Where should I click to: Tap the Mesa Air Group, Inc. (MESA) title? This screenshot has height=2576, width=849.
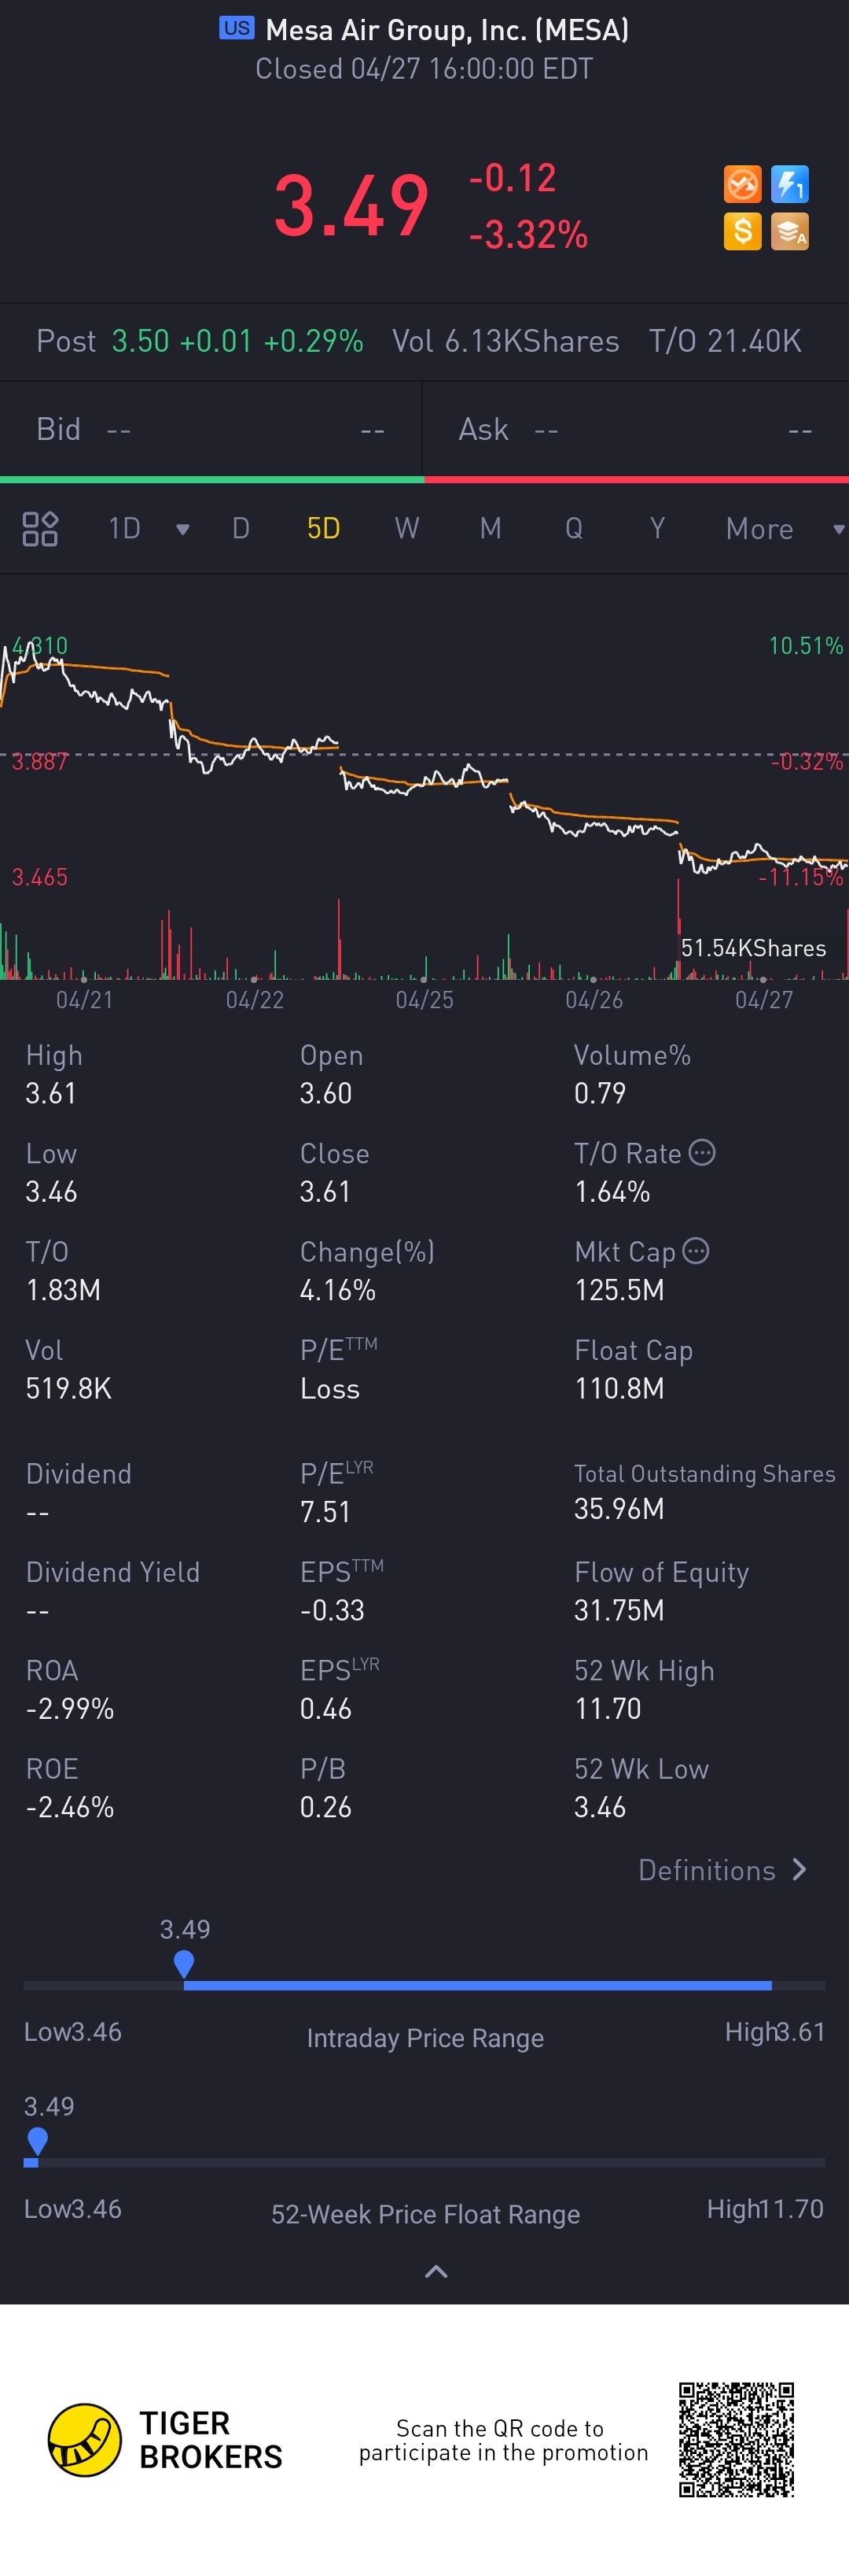(447, 30)
